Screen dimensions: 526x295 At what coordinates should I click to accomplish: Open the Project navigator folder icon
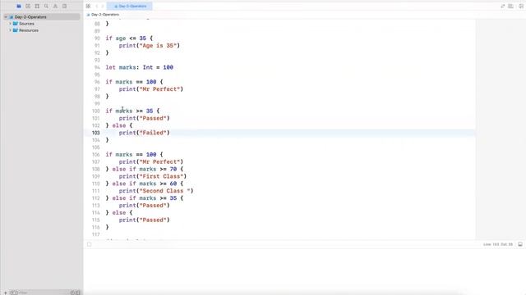pyautogui.click(x=19, y=6)
